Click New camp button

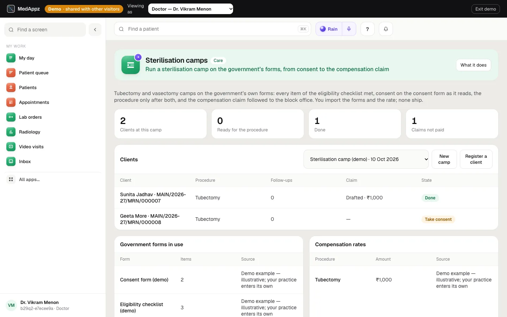(x=444, y=159)
